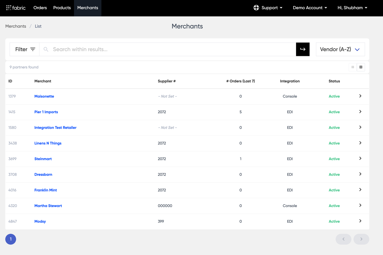The image size is (383, 255).
Task: Open the Demo Account dropdown
Action: pos(310,8)
